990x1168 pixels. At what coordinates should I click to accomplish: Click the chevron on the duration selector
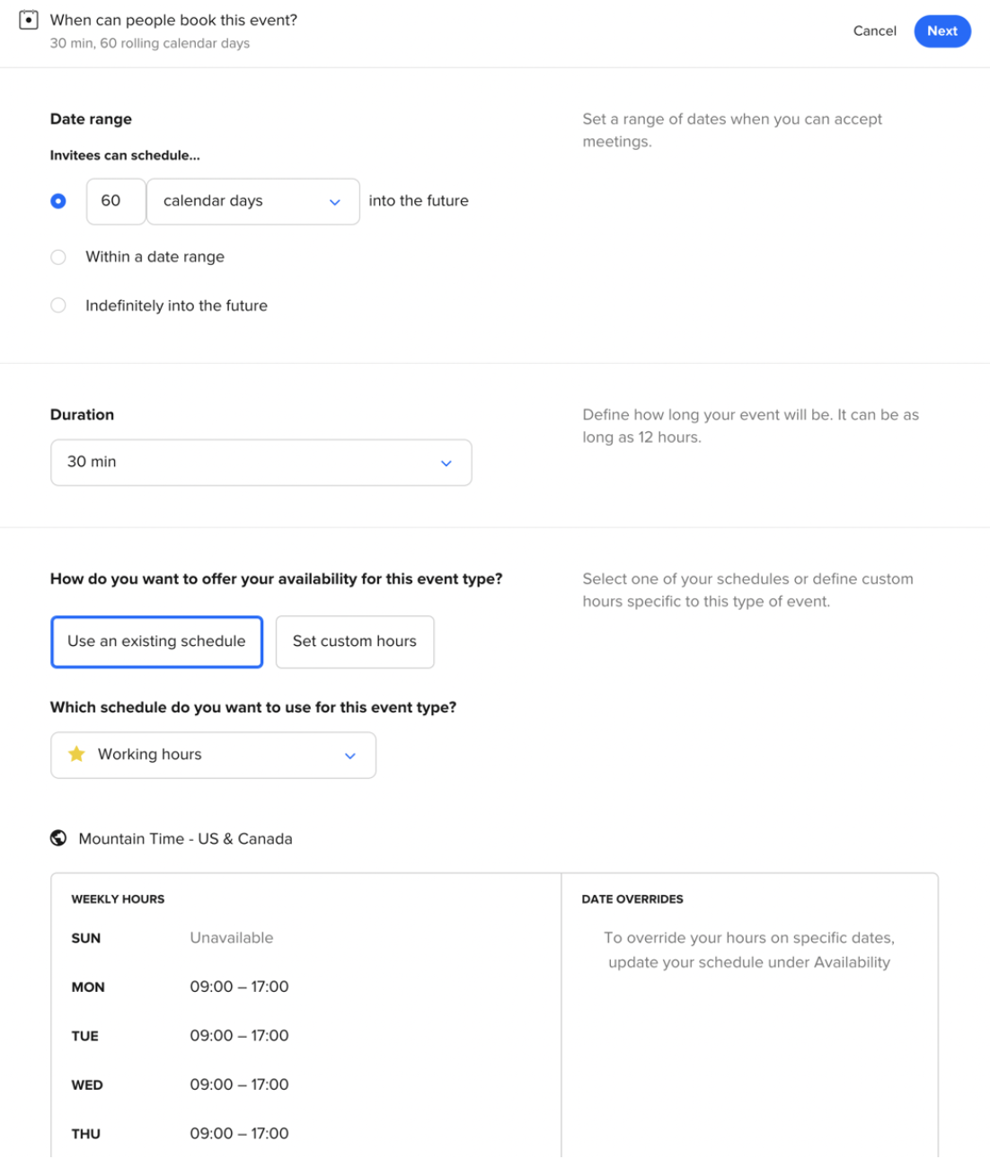click(x=446, y=463)
